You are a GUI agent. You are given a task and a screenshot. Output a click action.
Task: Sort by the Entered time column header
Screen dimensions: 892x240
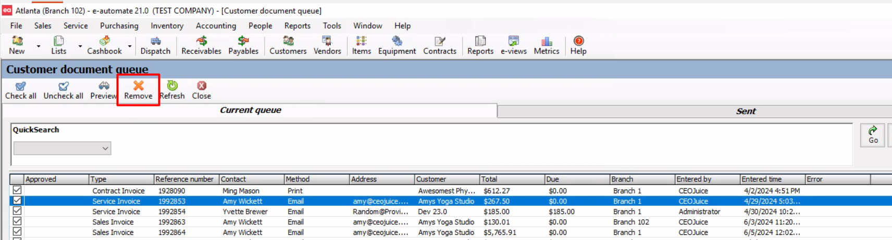[773, 179]
